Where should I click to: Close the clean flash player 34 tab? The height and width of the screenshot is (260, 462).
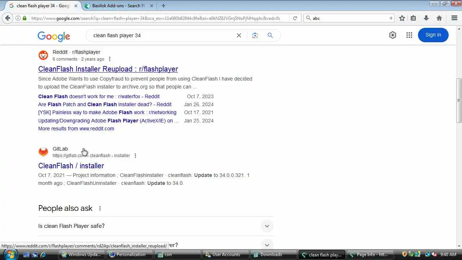76,6
